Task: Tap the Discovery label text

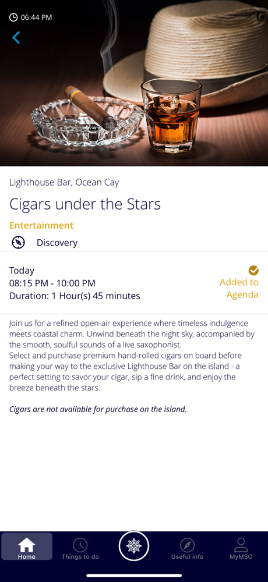Action: coord(57,243)
